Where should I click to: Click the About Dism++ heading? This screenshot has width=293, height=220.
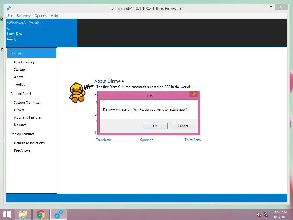[x=109, y=81]
